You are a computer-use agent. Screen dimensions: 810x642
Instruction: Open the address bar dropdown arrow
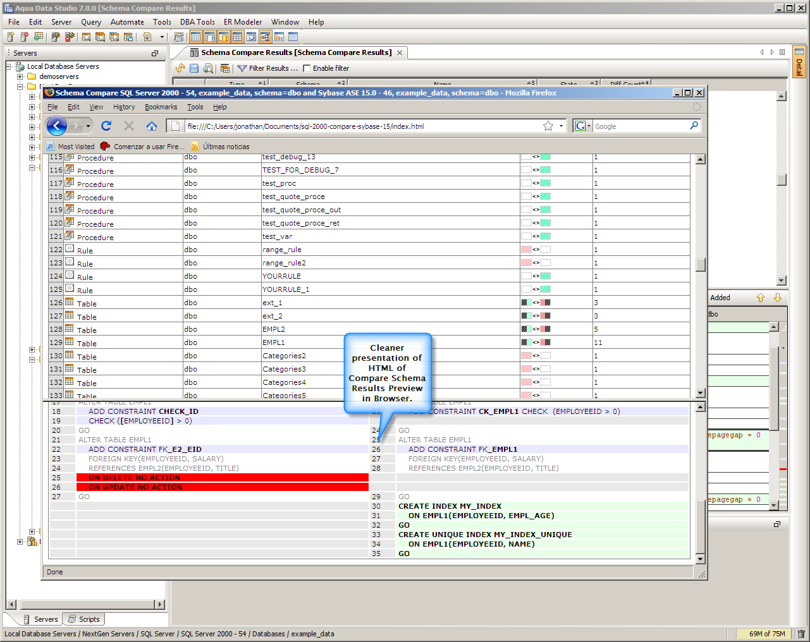pos(561,126)
